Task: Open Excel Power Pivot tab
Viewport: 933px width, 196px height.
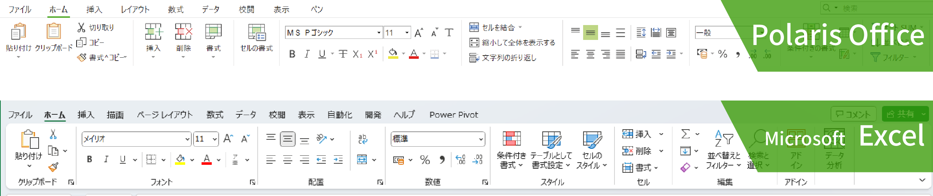Action: click(x=454, y=115)
